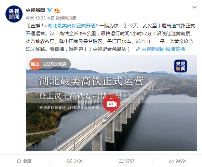
Task: Click the gold crown membership badge
Action: (57, 10)
